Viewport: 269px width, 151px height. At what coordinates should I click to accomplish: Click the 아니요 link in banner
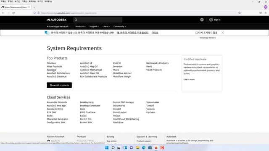pyautogui.click(x=155, y=33)
